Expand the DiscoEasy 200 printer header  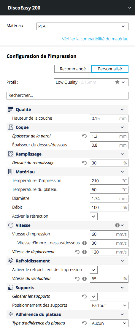(130, 8)
